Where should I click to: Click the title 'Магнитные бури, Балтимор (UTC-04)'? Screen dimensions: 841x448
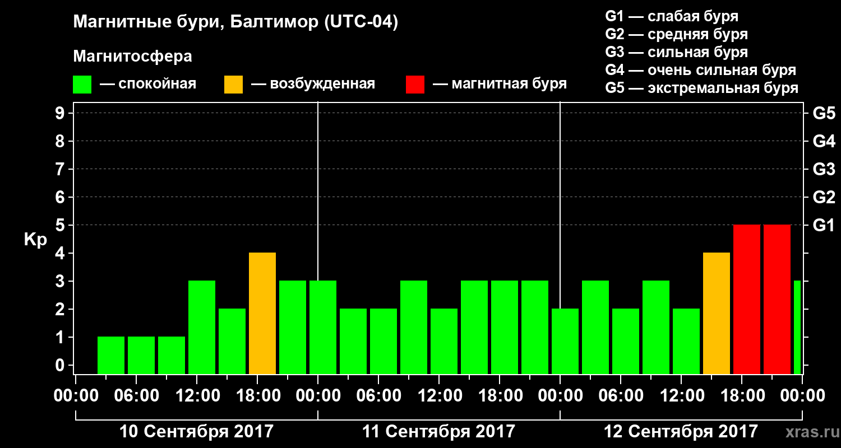pyautogui.click(x=235, y=23)
